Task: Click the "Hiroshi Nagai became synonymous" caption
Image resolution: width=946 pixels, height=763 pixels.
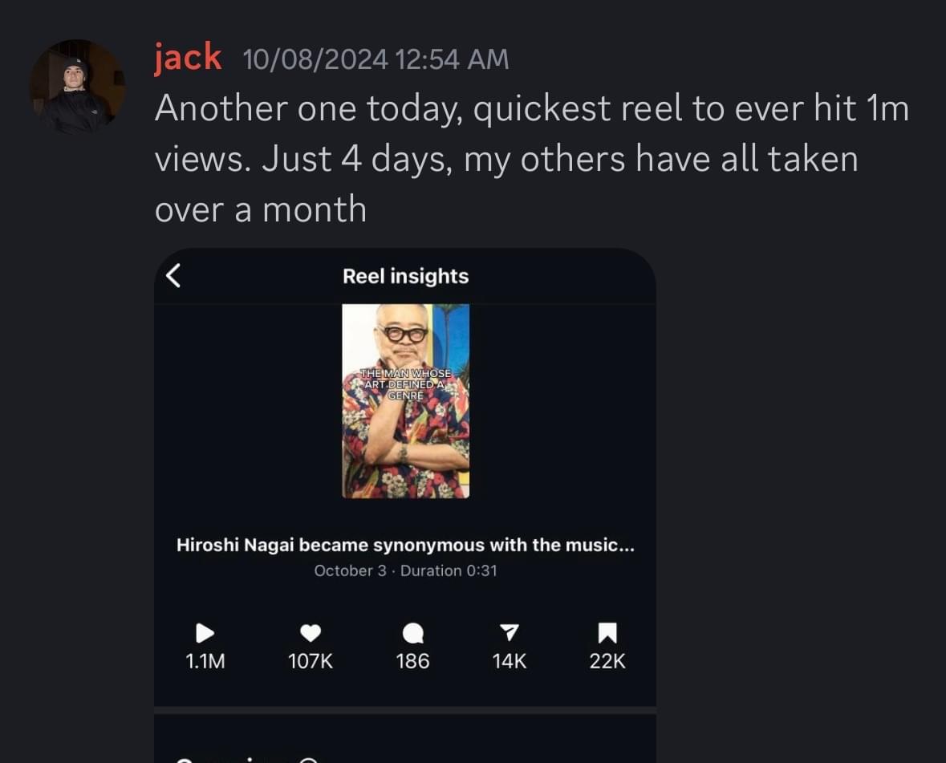Action: click(x=405, y=545)
